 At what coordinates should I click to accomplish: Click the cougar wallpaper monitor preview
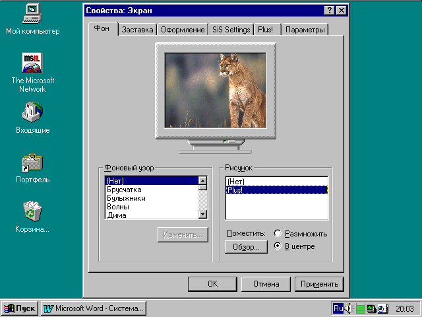point(216,90)
